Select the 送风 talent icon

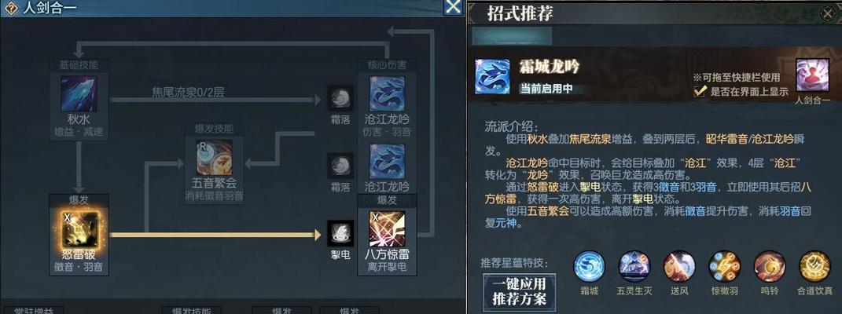pyautogui.click(x=679, y=267)
